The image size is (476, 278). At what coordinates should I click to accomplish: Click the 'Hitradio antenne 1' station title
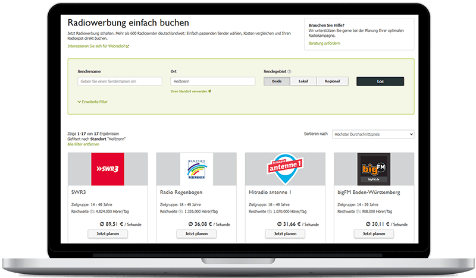coord(270,192)
